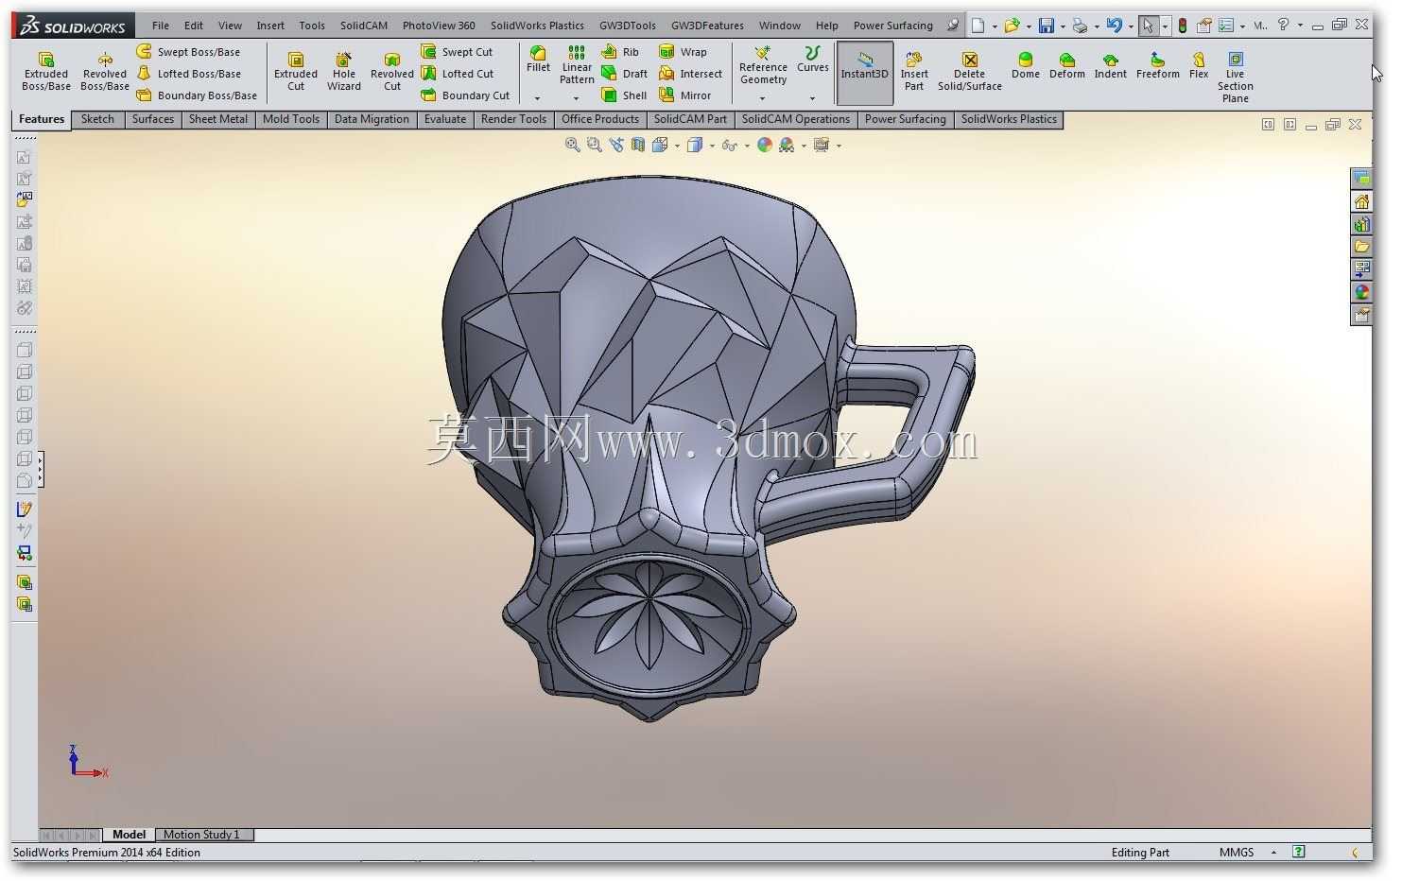Select the Dome feature
1402x881 pixels.
point(1026,66)
